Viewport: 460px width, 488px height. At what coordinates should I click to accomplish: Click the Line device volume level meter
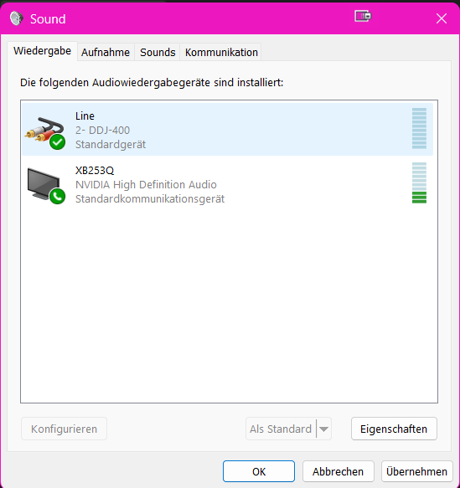pos(419,129)
